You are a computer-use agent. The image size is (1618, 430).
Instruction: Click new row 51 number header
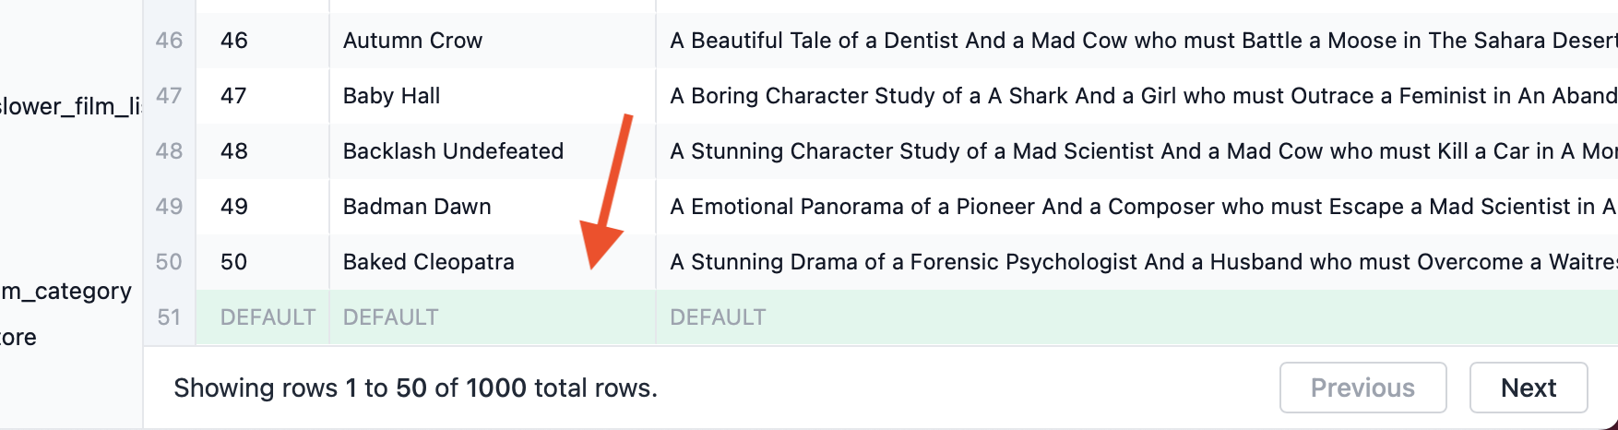170,317
